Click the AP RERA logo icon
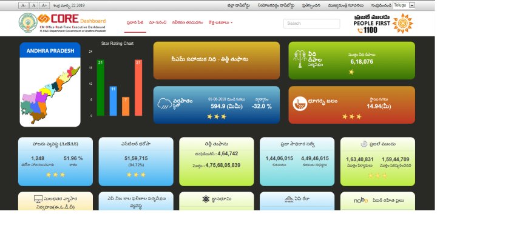Viewport: 528px width, 248px height. coord(289,199)
